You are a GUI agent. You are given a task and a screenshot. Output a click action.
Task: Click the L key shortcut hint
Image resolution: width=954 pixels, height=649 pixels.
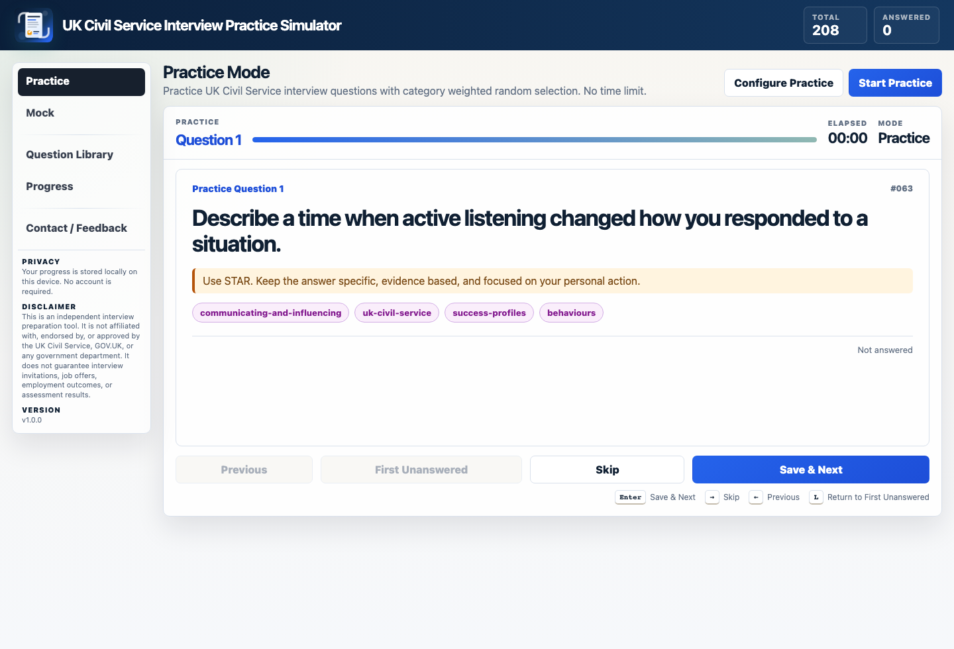816,497
